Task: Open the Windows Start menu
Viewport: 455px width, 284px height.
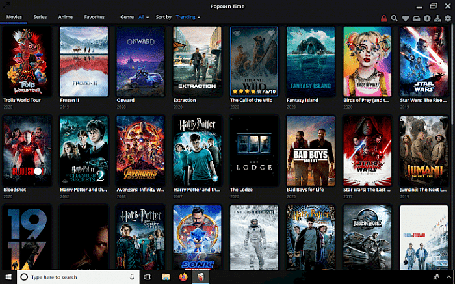Action: point(8,277)
